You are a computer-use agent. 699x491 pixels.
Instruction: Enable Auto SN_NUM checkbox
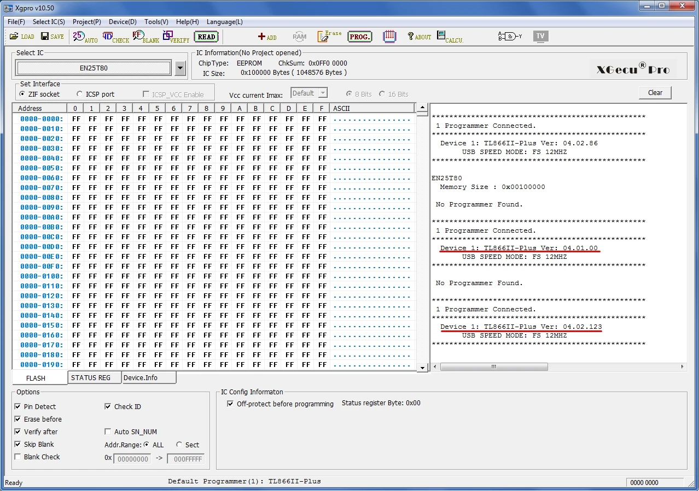131,431
